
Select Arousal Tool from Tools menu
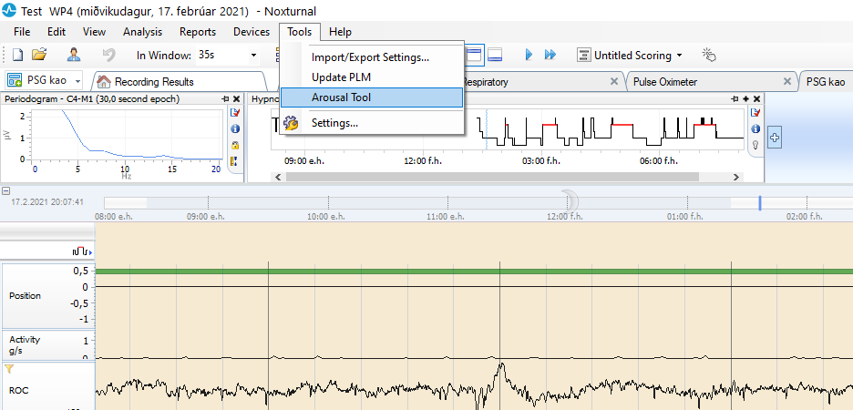coord(341,97)
